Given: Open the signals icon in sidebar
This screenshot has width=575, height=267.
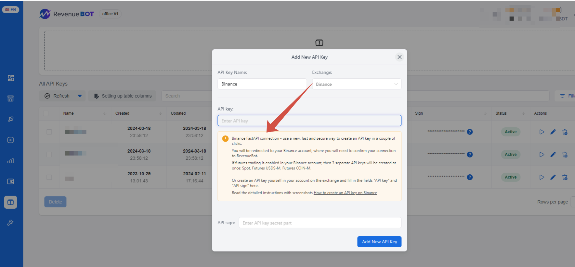Looking at the screenshot, I should pos(11,140).
